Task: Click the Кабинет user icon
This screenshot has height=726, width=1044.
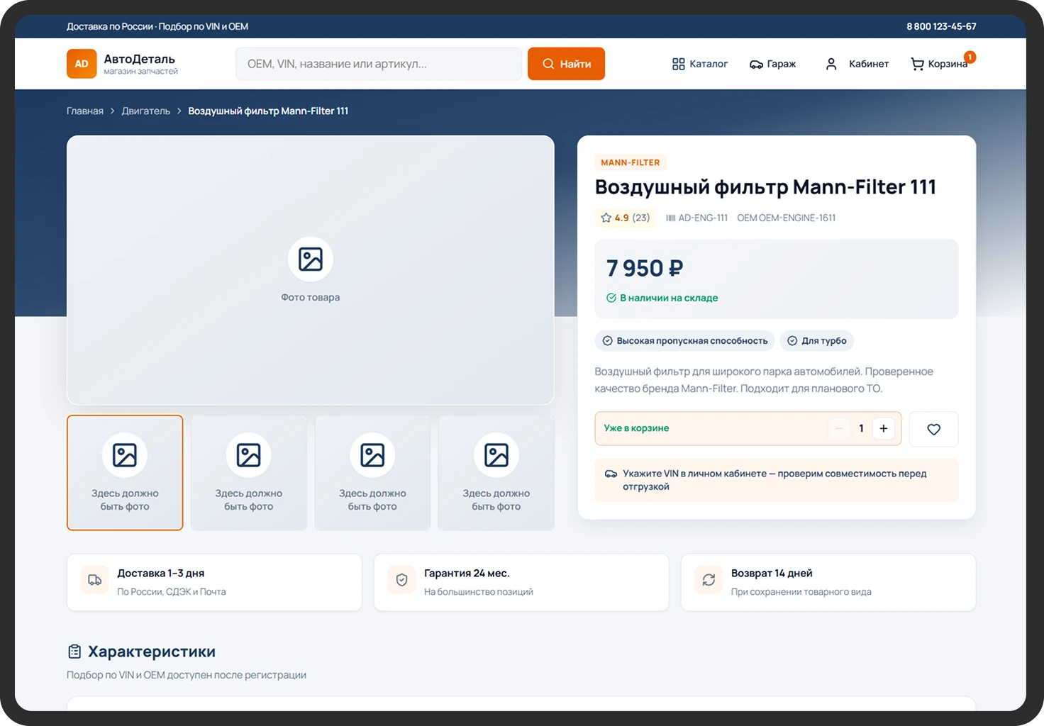Action: pyautogui.click(x=831, y=64)
